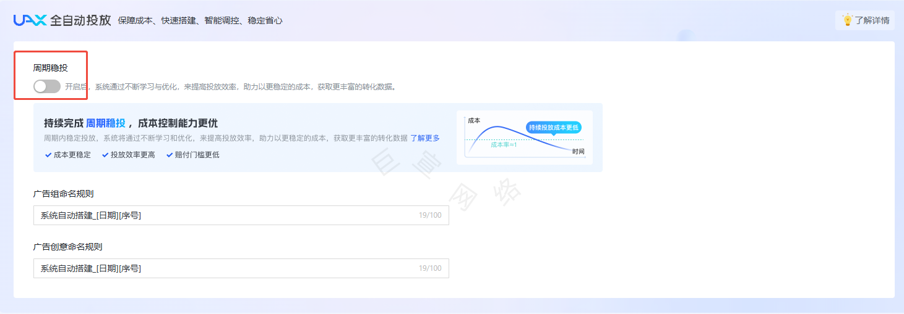Open 了解详情 button
Screen dimensions: 904x314
tap(865, 20)
